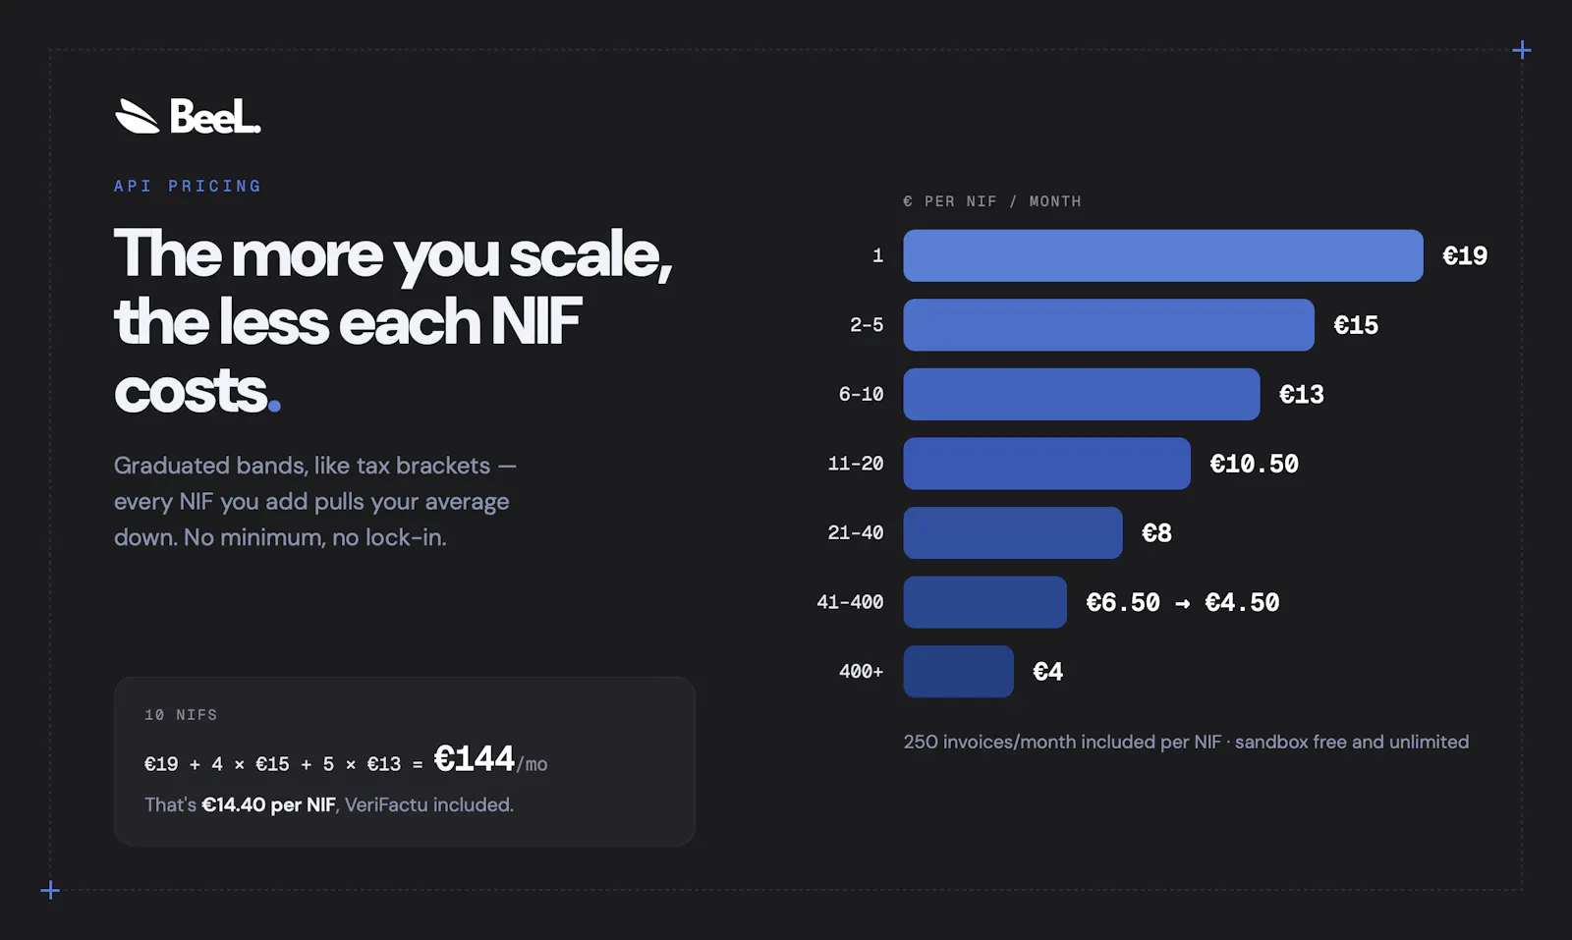
Task: Click the €15 price label beside its bar
Action: (1356, 325)
